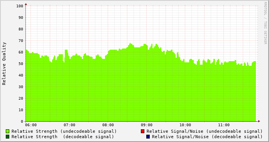Click the 07:00 time axis label
The image size is (269, 142).
tap(69, 125)
